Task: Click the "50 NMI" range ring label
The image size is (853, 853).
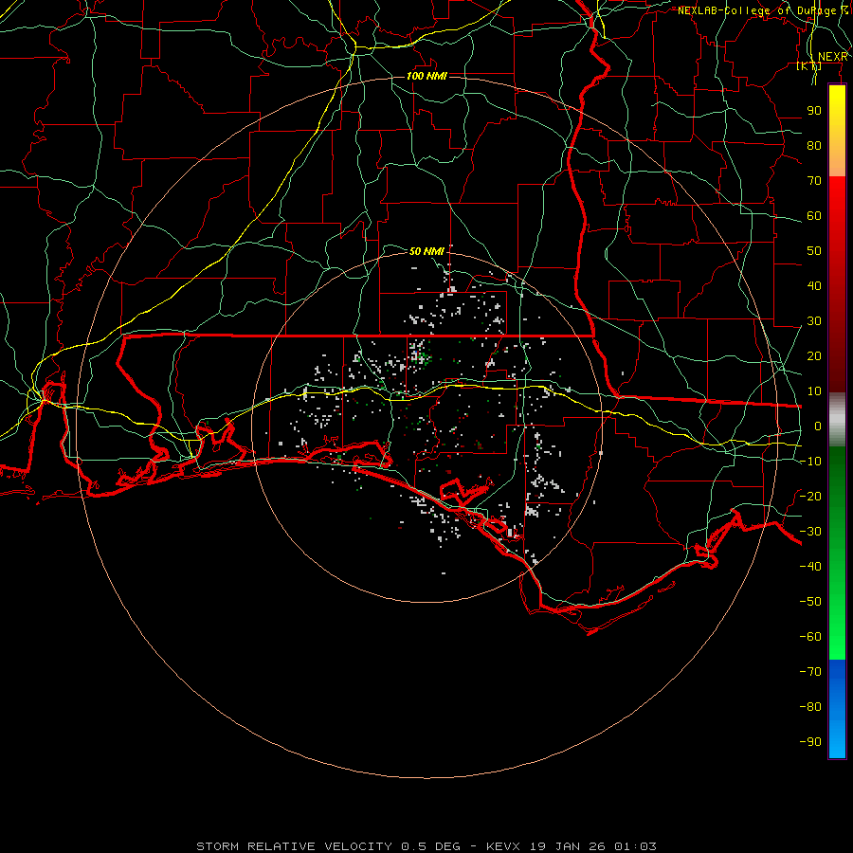Action: (426, 251)
